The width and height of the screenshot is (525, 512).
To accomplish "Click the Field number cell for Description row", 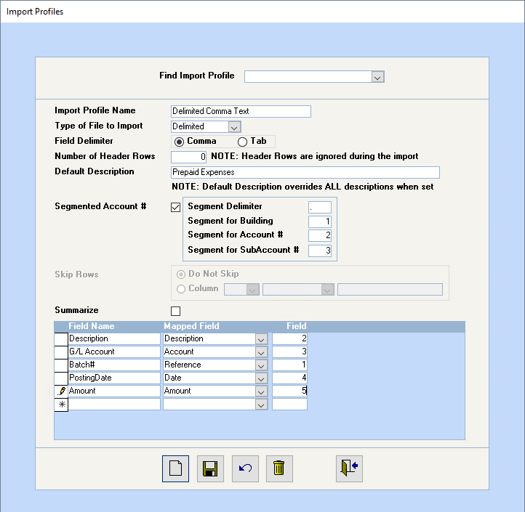I will click(x=289, y=338).
